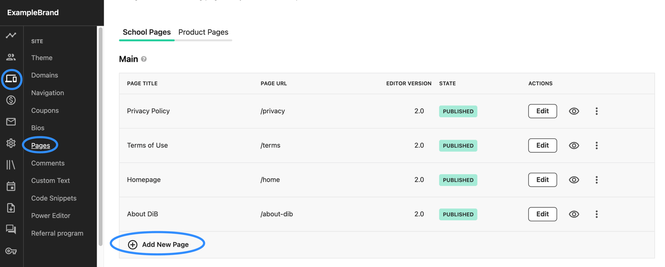Preview About DiB page with eye icon
This screenshot has height=267, width=665.
click(x=574, y=214)
